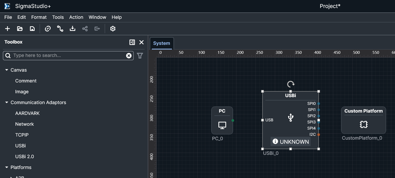Image resolution: width=395 pixels, height=178 pixels.
Task: Collapse the Platforms category
Action: click(7, 167)
